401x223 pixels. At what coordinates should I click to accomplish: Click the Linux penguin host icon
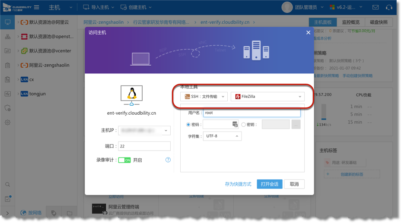pos(131,95)
